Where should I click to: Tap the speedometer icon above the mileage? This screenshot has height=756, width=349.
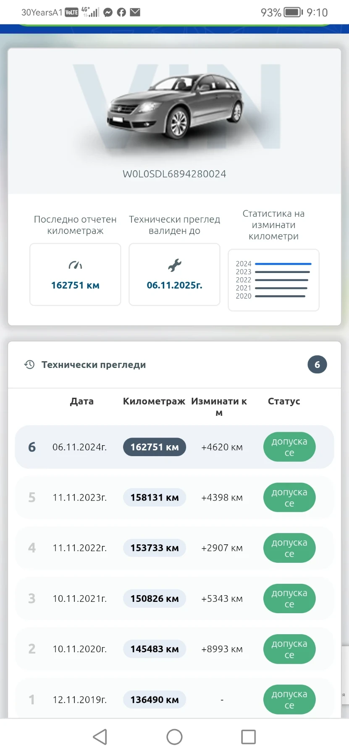75,265
